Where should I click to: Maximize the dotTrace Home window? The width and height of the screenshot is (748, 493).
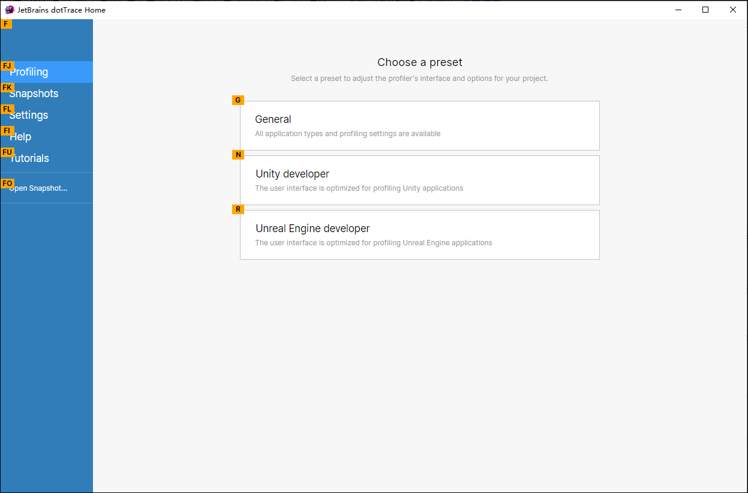[x=705, y=10]
